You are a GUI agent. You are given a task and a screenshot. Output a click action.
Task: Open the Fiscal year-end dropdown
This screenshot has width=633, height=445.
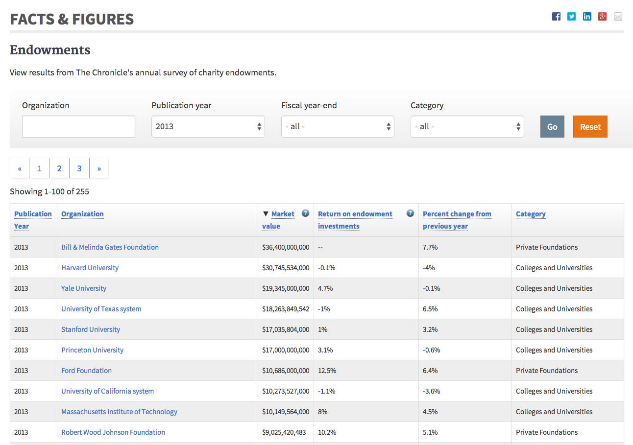(338, 126)
